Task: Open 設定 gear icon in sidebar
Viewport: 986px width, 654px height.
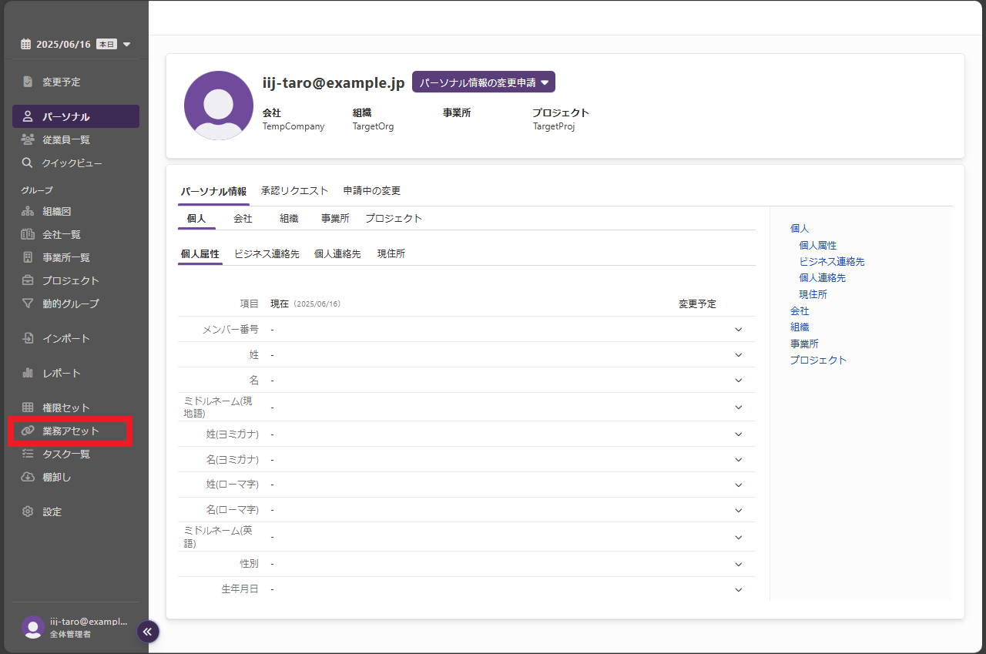Action: tap(28, 511)
